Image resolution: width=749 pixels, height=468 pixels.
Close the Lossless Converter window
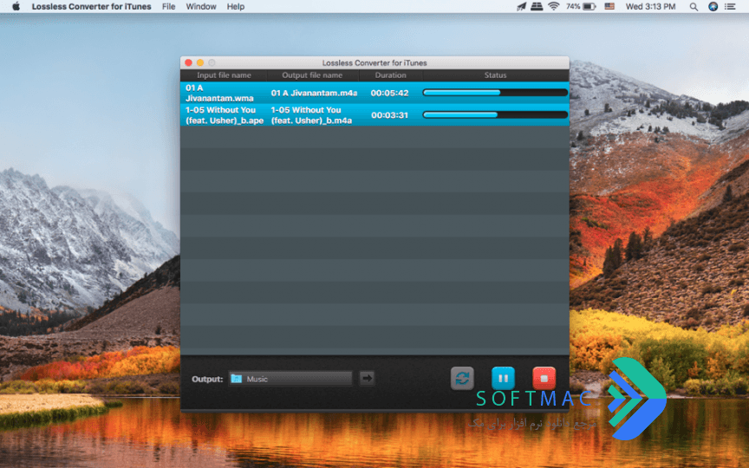(x=189, y=62)
